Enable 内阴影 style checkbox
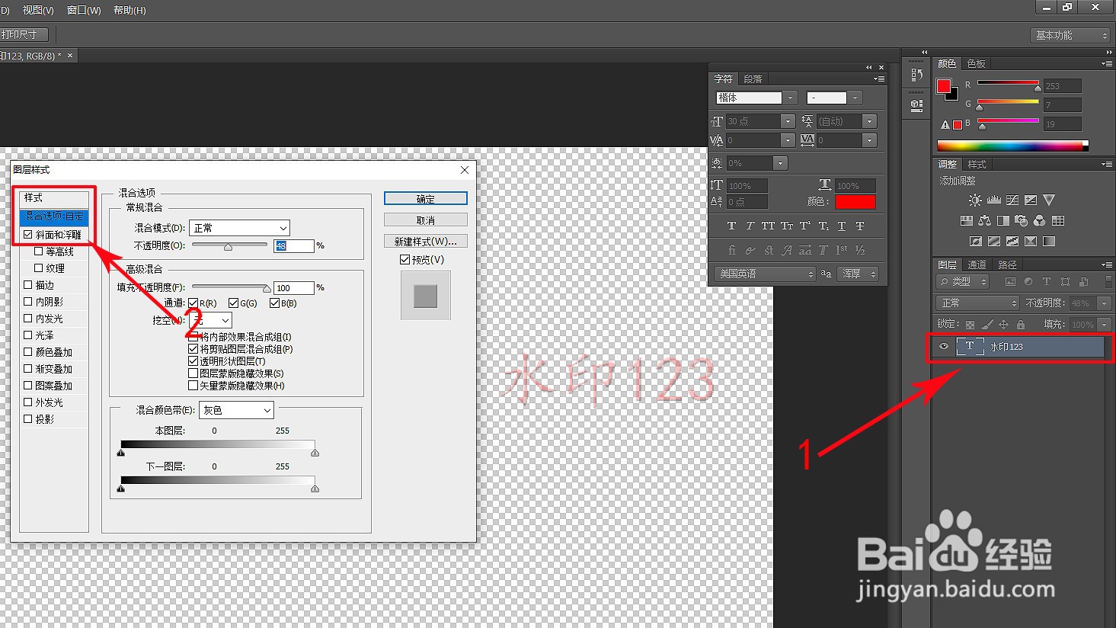 coord(28,302)
